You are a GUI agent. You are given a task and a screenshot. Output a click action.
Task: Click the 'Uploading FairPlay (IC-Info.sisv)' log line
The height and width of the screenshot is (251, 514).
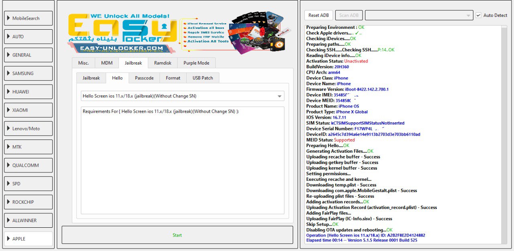point(349,219)
